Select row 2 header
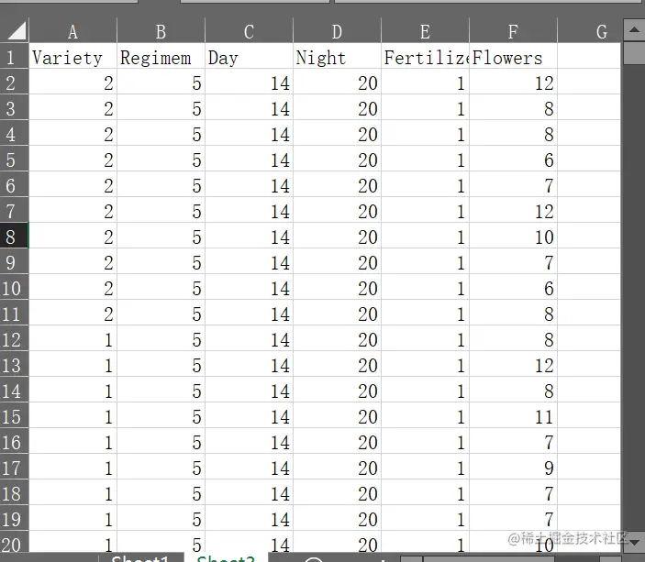Viewport: 645px width, 562px height. (15, 82)
